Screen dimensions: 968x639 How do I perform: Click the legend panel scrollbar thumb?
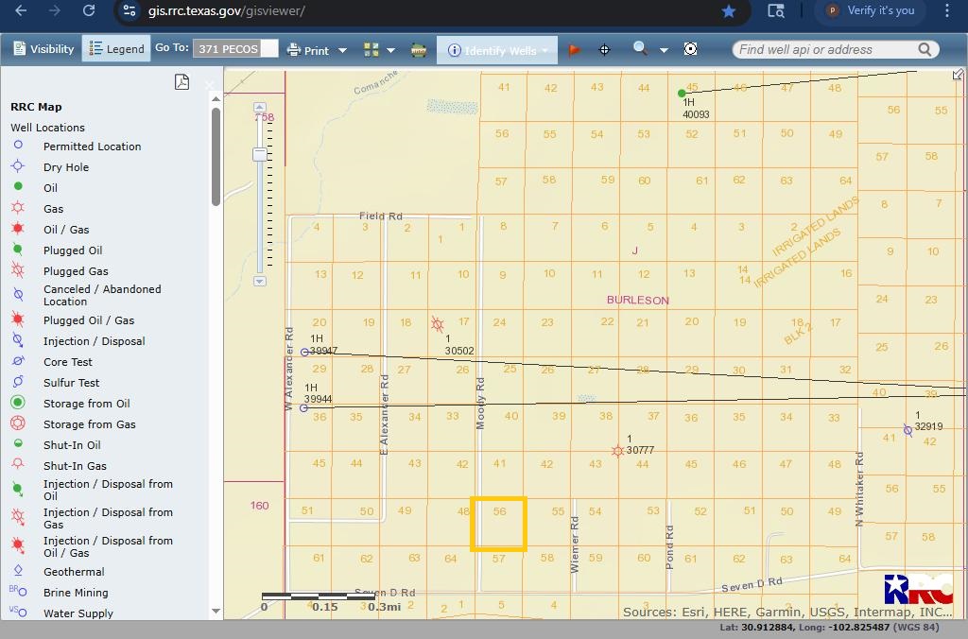(x=216, y=157)
